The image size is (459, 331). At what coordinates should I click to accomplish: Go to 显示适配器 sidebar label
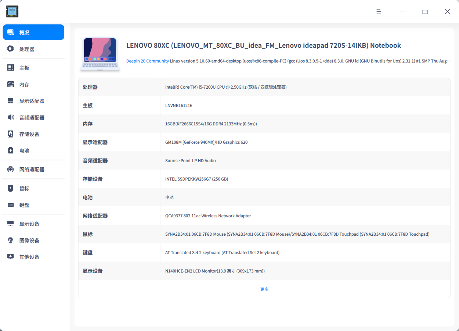pyautogui.click(x=32, y=101)
